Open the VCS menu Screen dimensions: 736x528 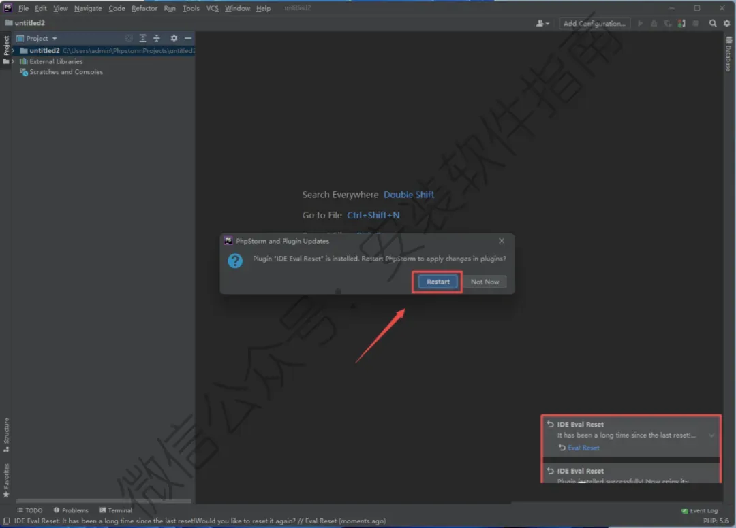click(212, 8)
